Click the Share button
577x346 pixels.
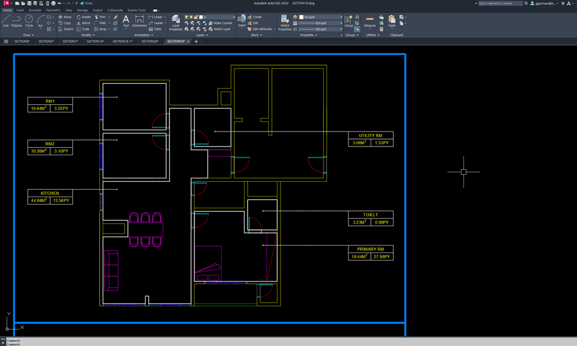click(87, 3)
